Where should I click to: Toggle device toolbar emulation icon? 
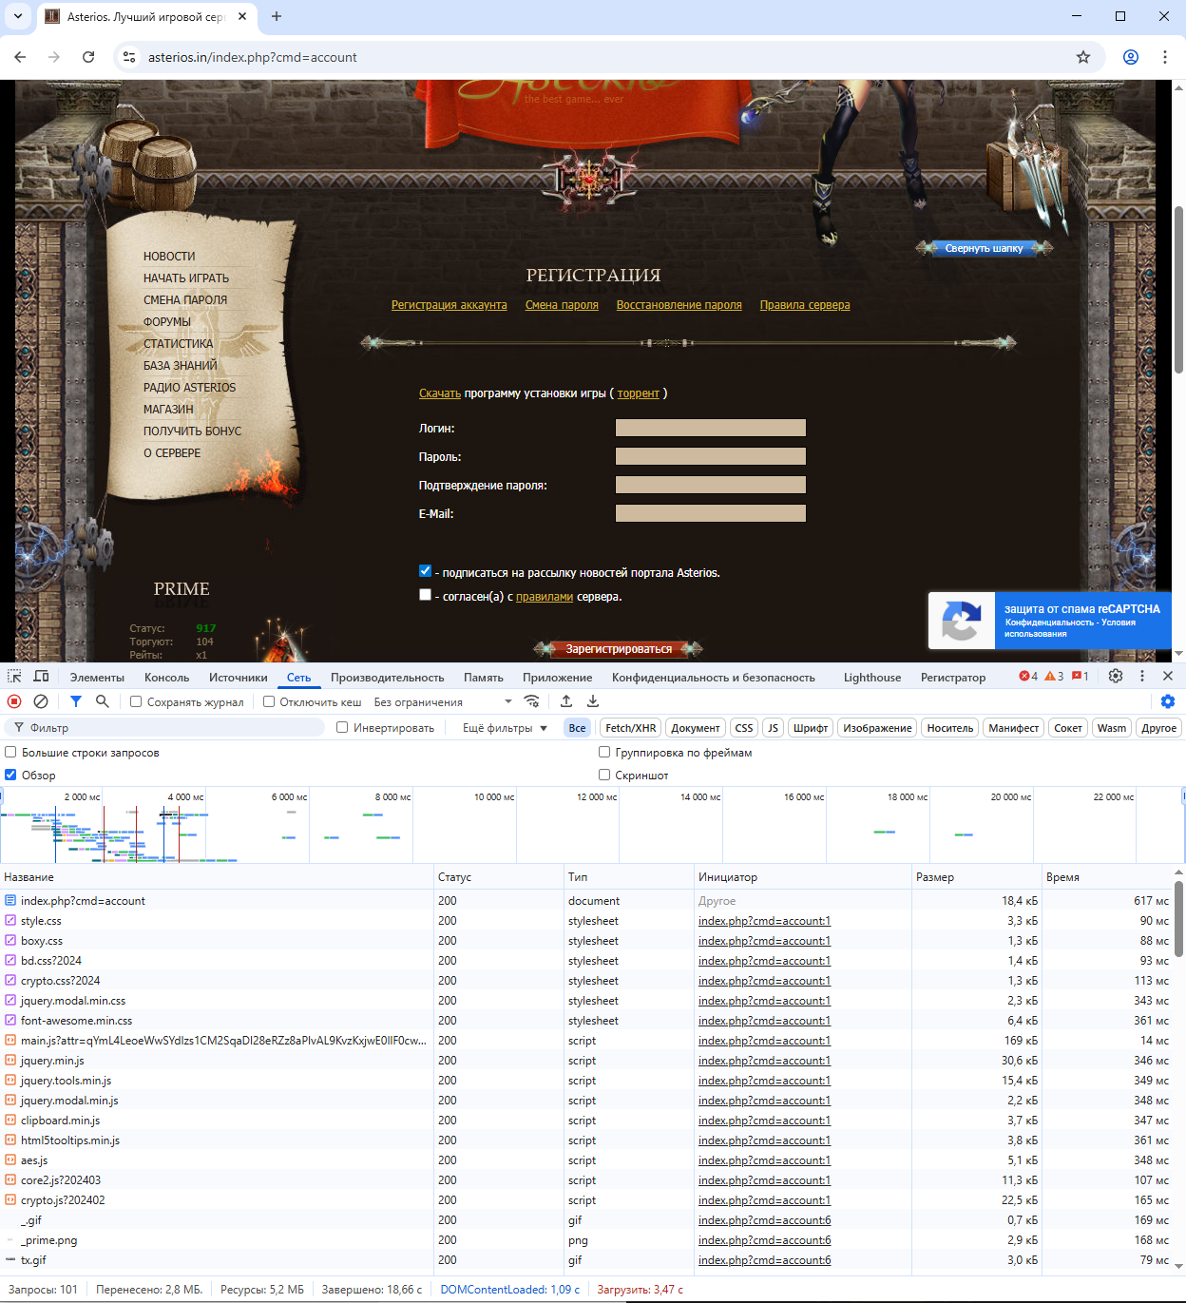pyautogui.click(x=41, y=677)
